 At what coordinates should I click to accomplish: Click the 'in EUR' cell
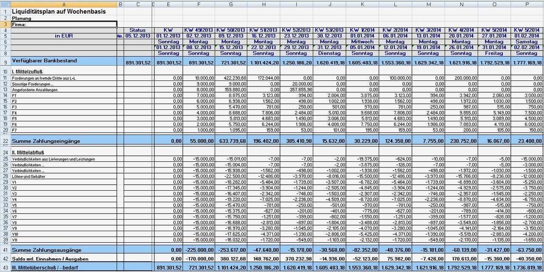coord(64,36)
